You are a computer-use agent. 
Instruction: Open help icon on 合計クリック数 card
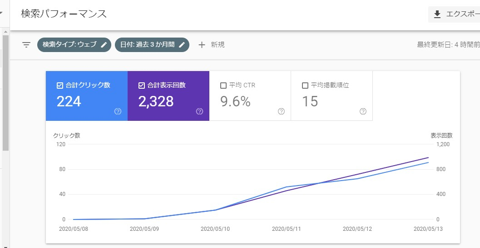click(x=118, y=111)
